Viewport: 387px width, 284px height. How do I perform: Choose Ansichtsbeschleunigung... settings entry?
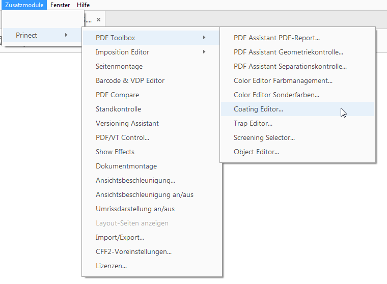151,181
